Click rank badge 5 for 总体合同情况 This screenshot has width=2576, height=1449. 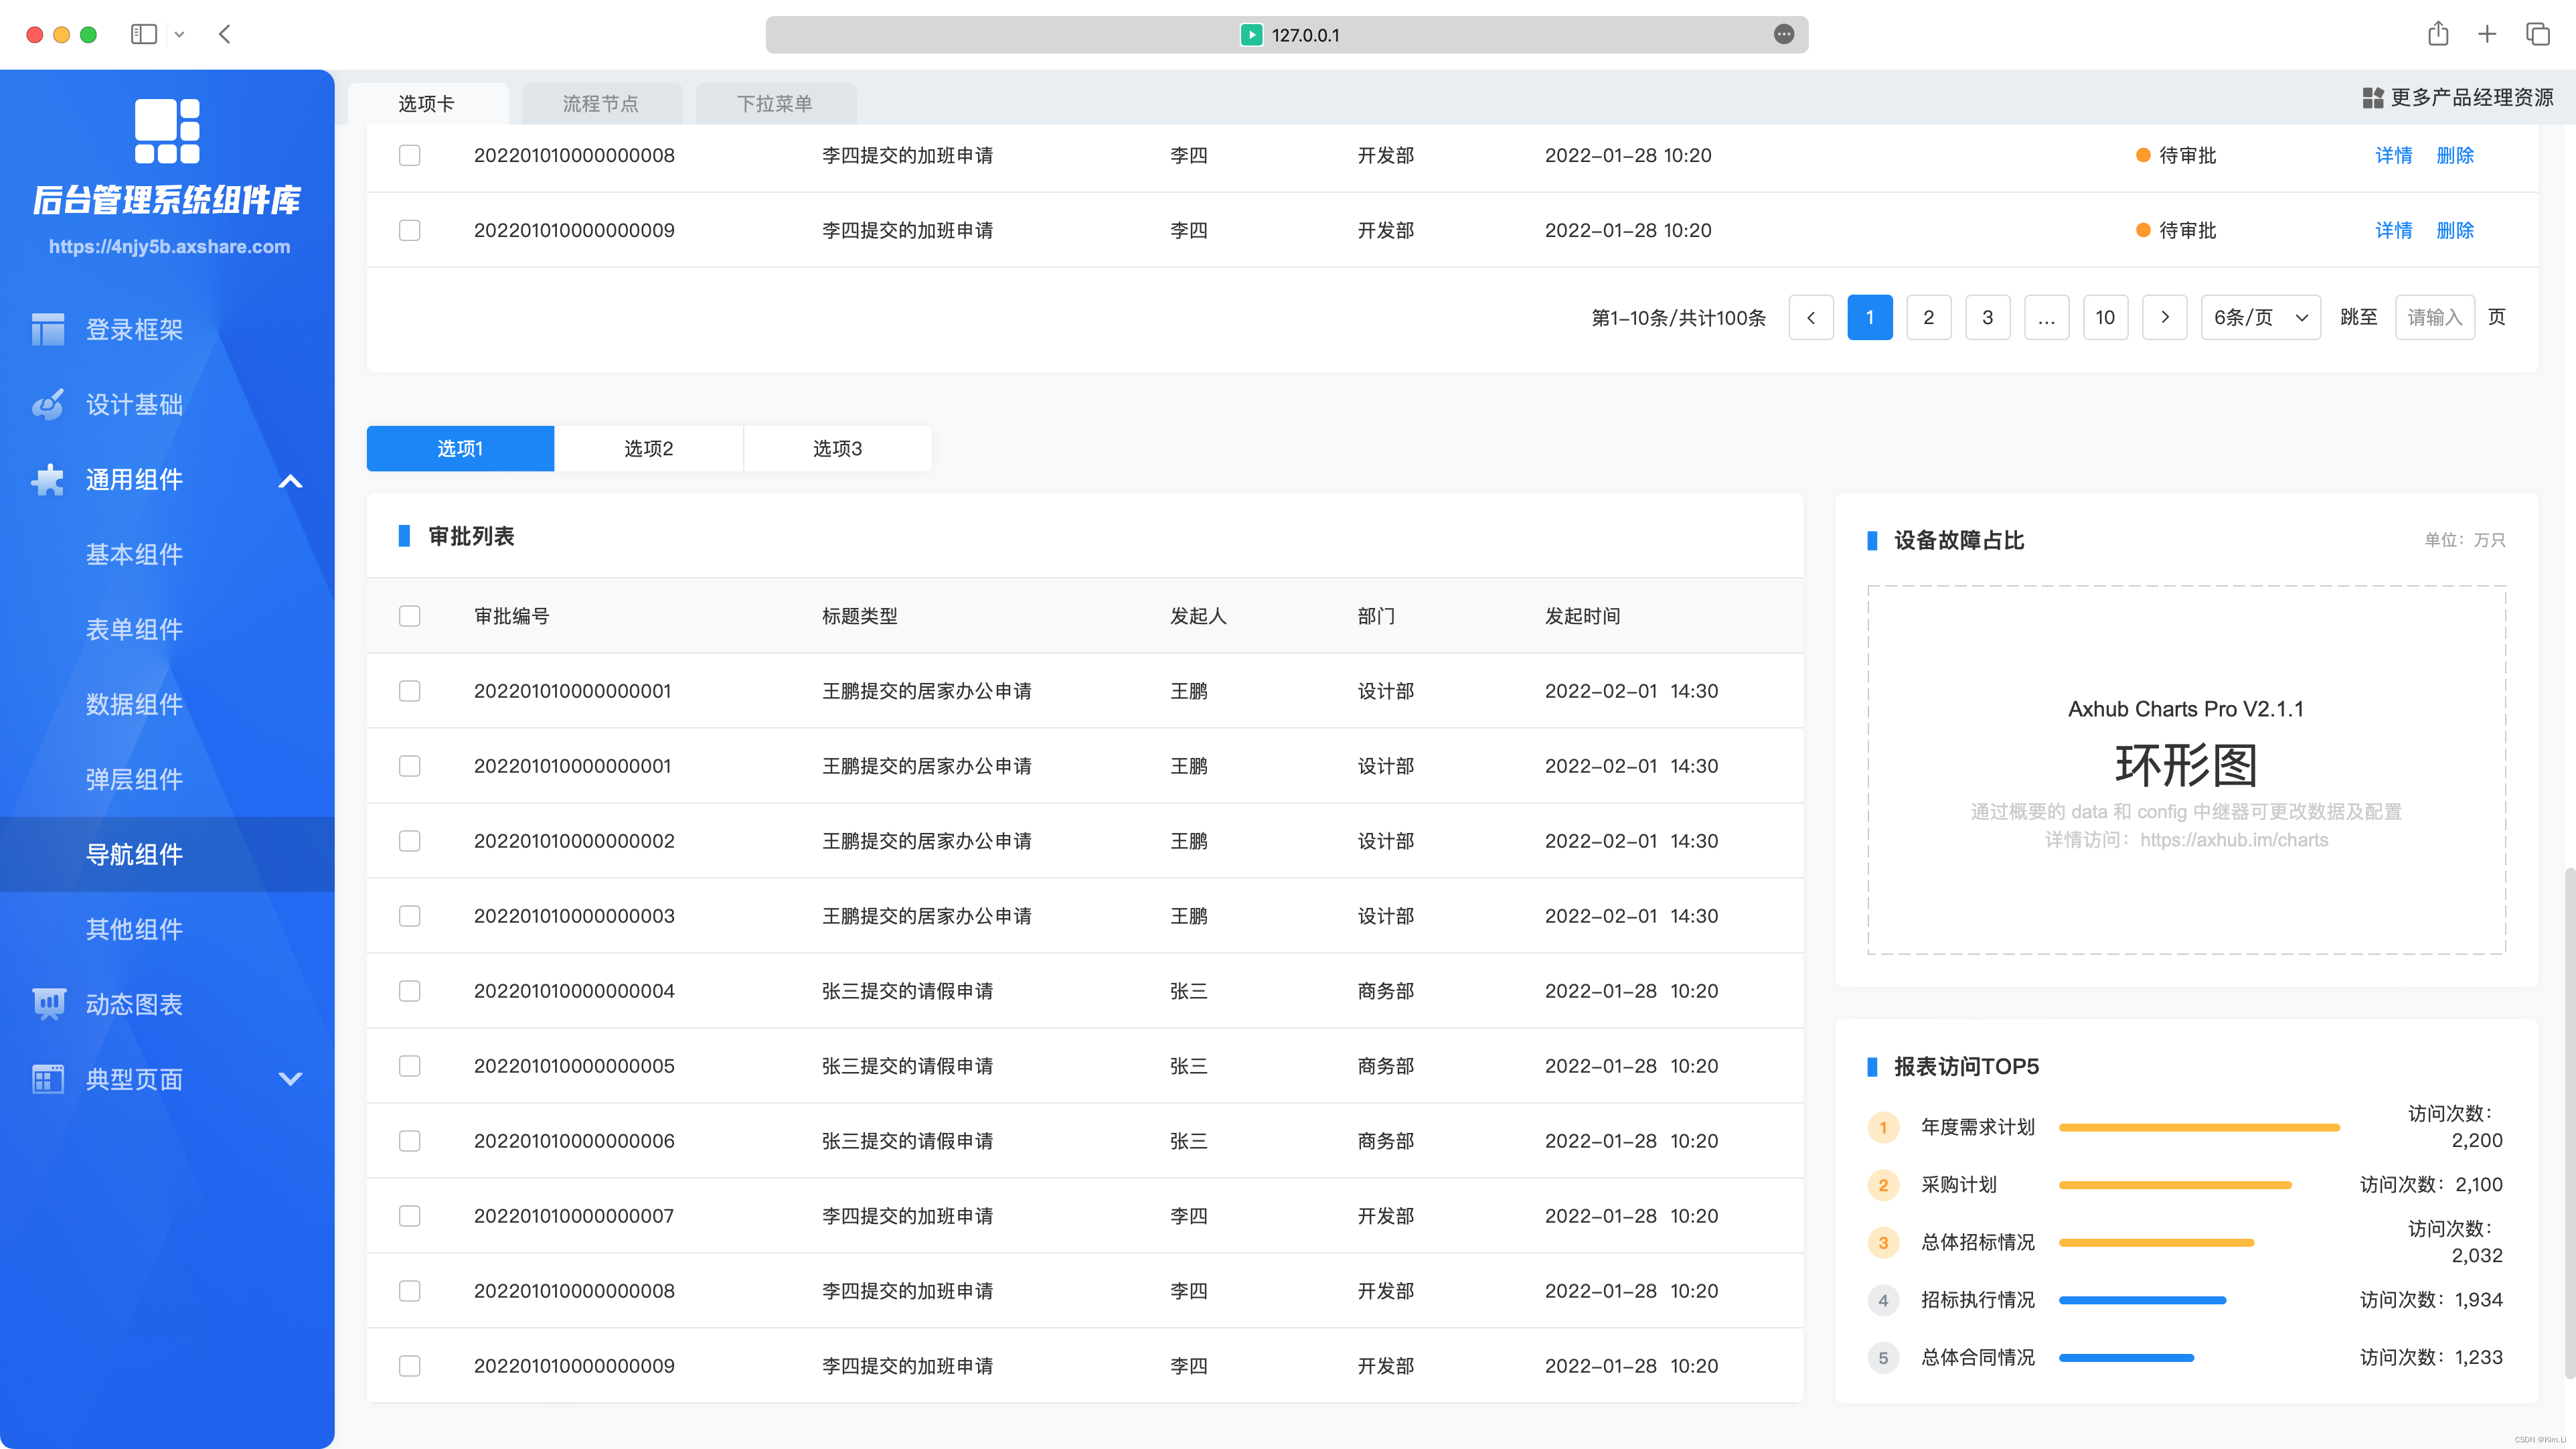point(1883,1357)
